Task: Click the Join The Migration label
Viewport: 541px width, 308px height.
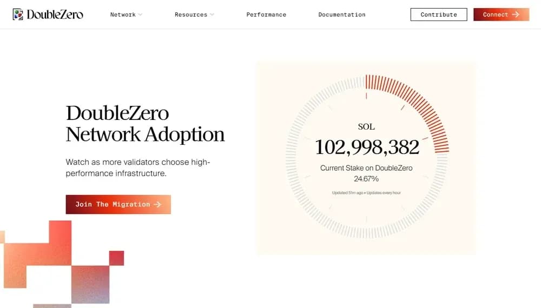Action: point(113,204)
